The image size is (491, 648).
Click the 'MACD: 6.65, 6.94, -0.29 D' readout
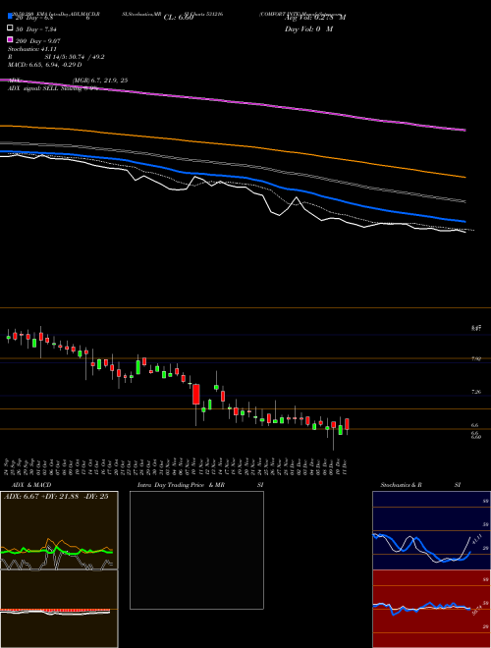(x=44, y=65)
